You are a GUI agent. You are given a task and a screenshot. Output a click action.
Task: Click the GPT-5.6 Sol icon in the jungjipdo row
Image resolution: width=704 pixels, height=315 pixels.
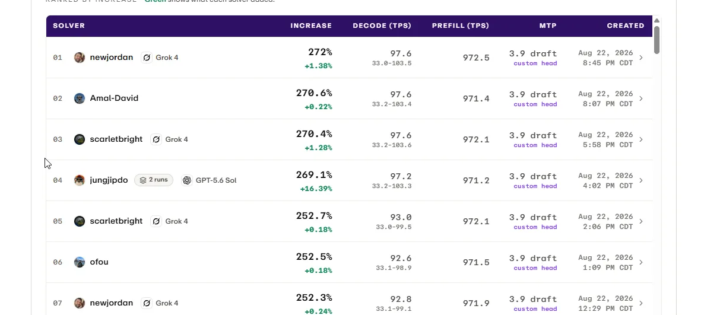click(x=187, y=180)
